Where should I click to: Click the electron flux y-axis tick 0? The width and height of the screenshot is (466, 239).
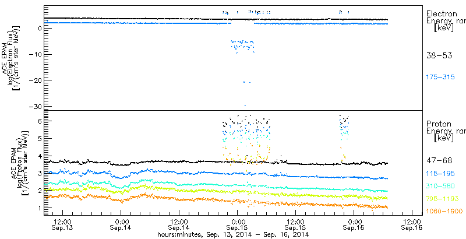39,28
